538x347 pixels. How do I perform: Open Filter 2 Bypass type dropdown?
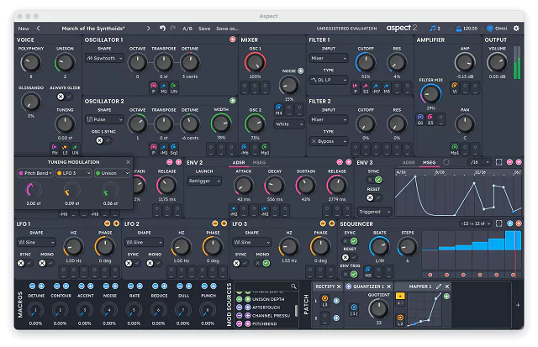coord(329,141)
